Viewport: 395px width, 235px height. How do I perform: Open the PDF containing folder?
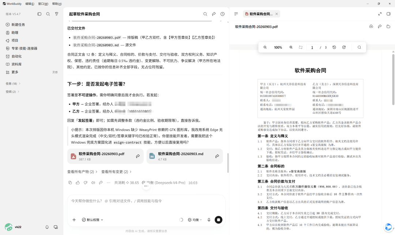click(x=388, y=26)
